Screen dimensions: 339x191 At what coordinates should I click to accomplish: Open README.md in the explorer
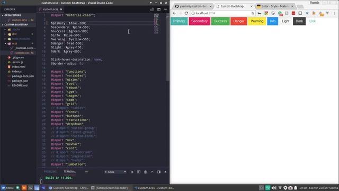point(20,85)
